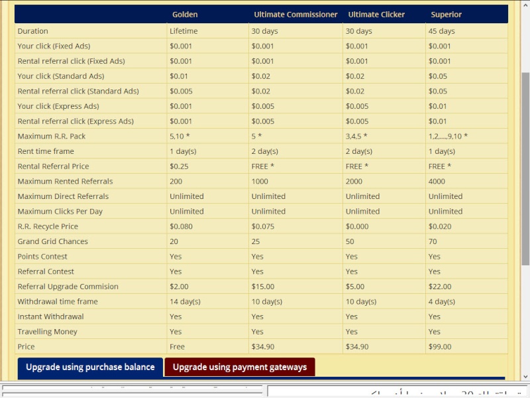Select the 1,2,...,9,10 * R.R. Pack value

point(448,136)
